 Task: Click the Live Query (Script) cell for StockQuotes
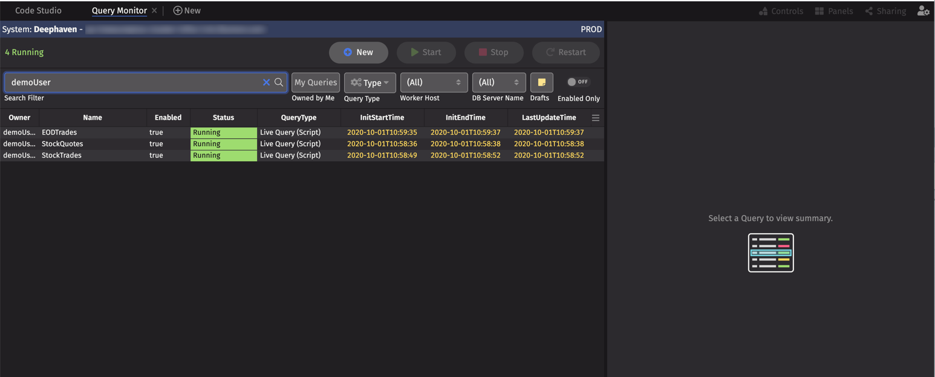[299, 144]
